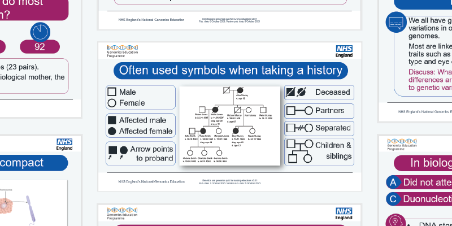The height and width of the screenshot is (226, 452).
Task: Click the 'In biolog' magenta title banner
Action: [423, 163]
